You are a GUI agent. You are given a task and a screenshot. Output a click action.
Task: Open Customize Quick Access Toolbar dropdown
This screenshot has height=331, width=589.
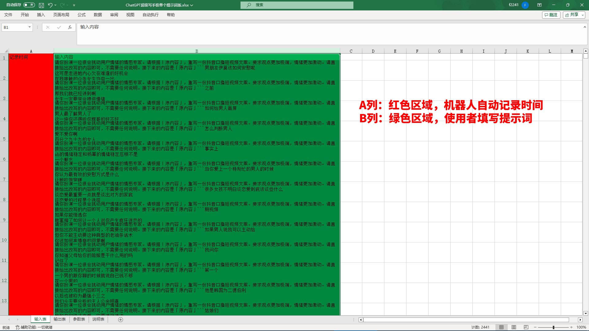pos(74,5)
